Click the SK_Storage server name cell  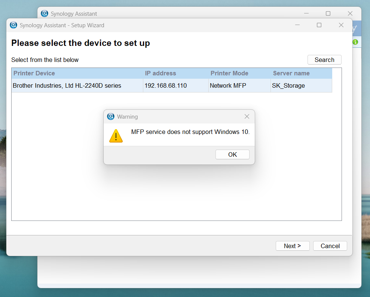click(x=288, y=85)
